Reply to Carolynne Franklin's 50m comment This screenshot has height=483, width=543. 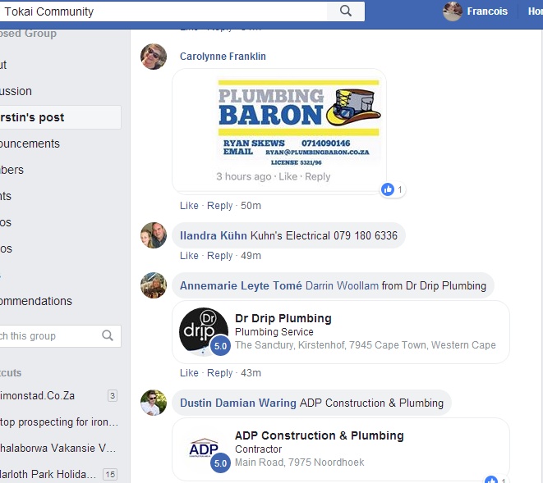point(219,206)
